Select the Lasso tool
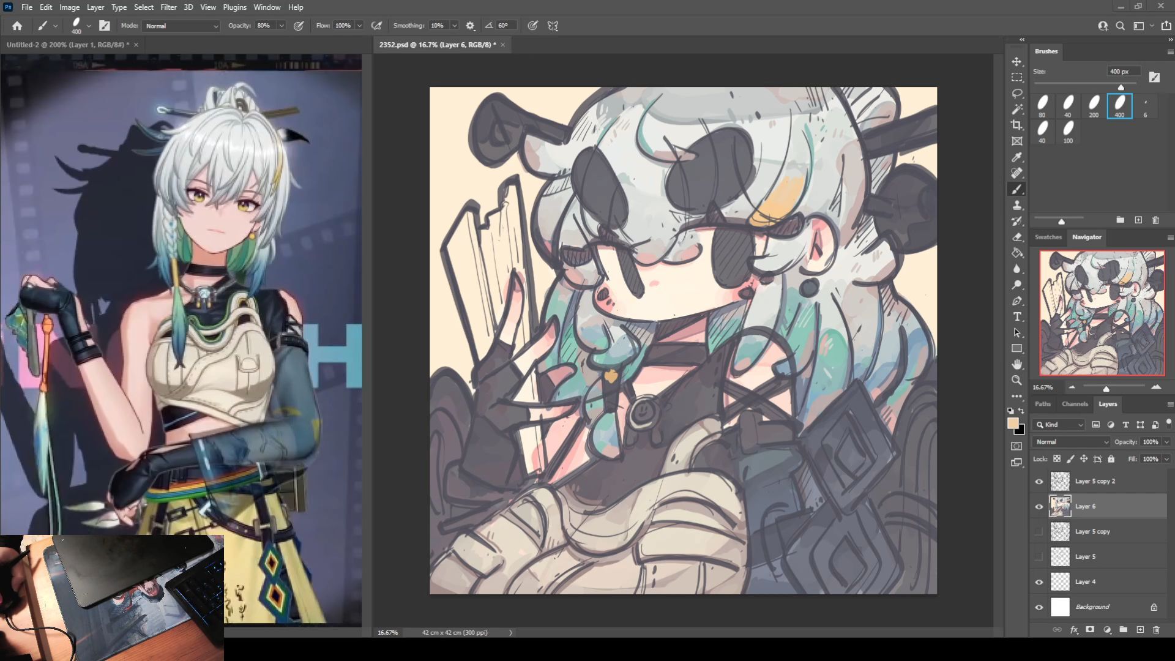 (x=1016, y=94)
